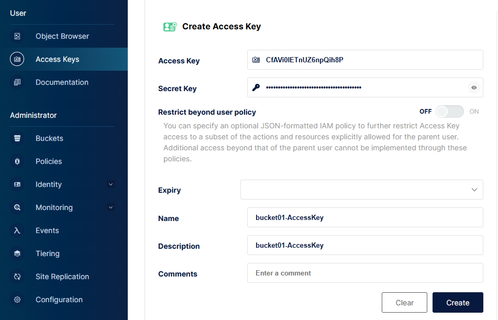Screen dimensions: 498x320
Task: Open the Access Keys menu item
Action: tap(57, 59)
